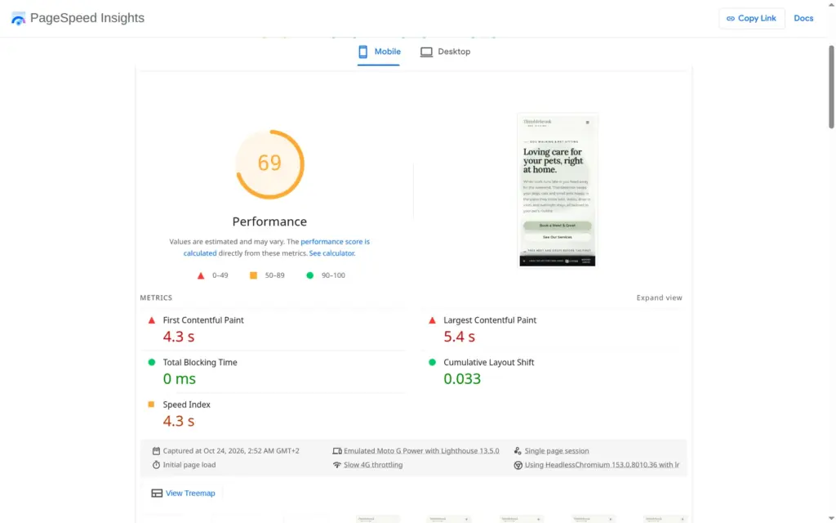Click the devices icon beside Emulated Moto G Power
This screenshot has height=523, width=836.
(337, 451)
